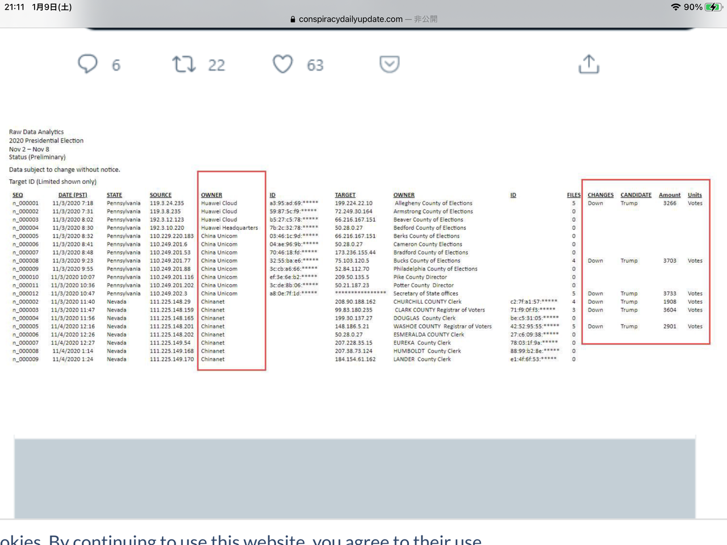
Task: Click the SOURCE column header
Action: click(x=161, y=195)
